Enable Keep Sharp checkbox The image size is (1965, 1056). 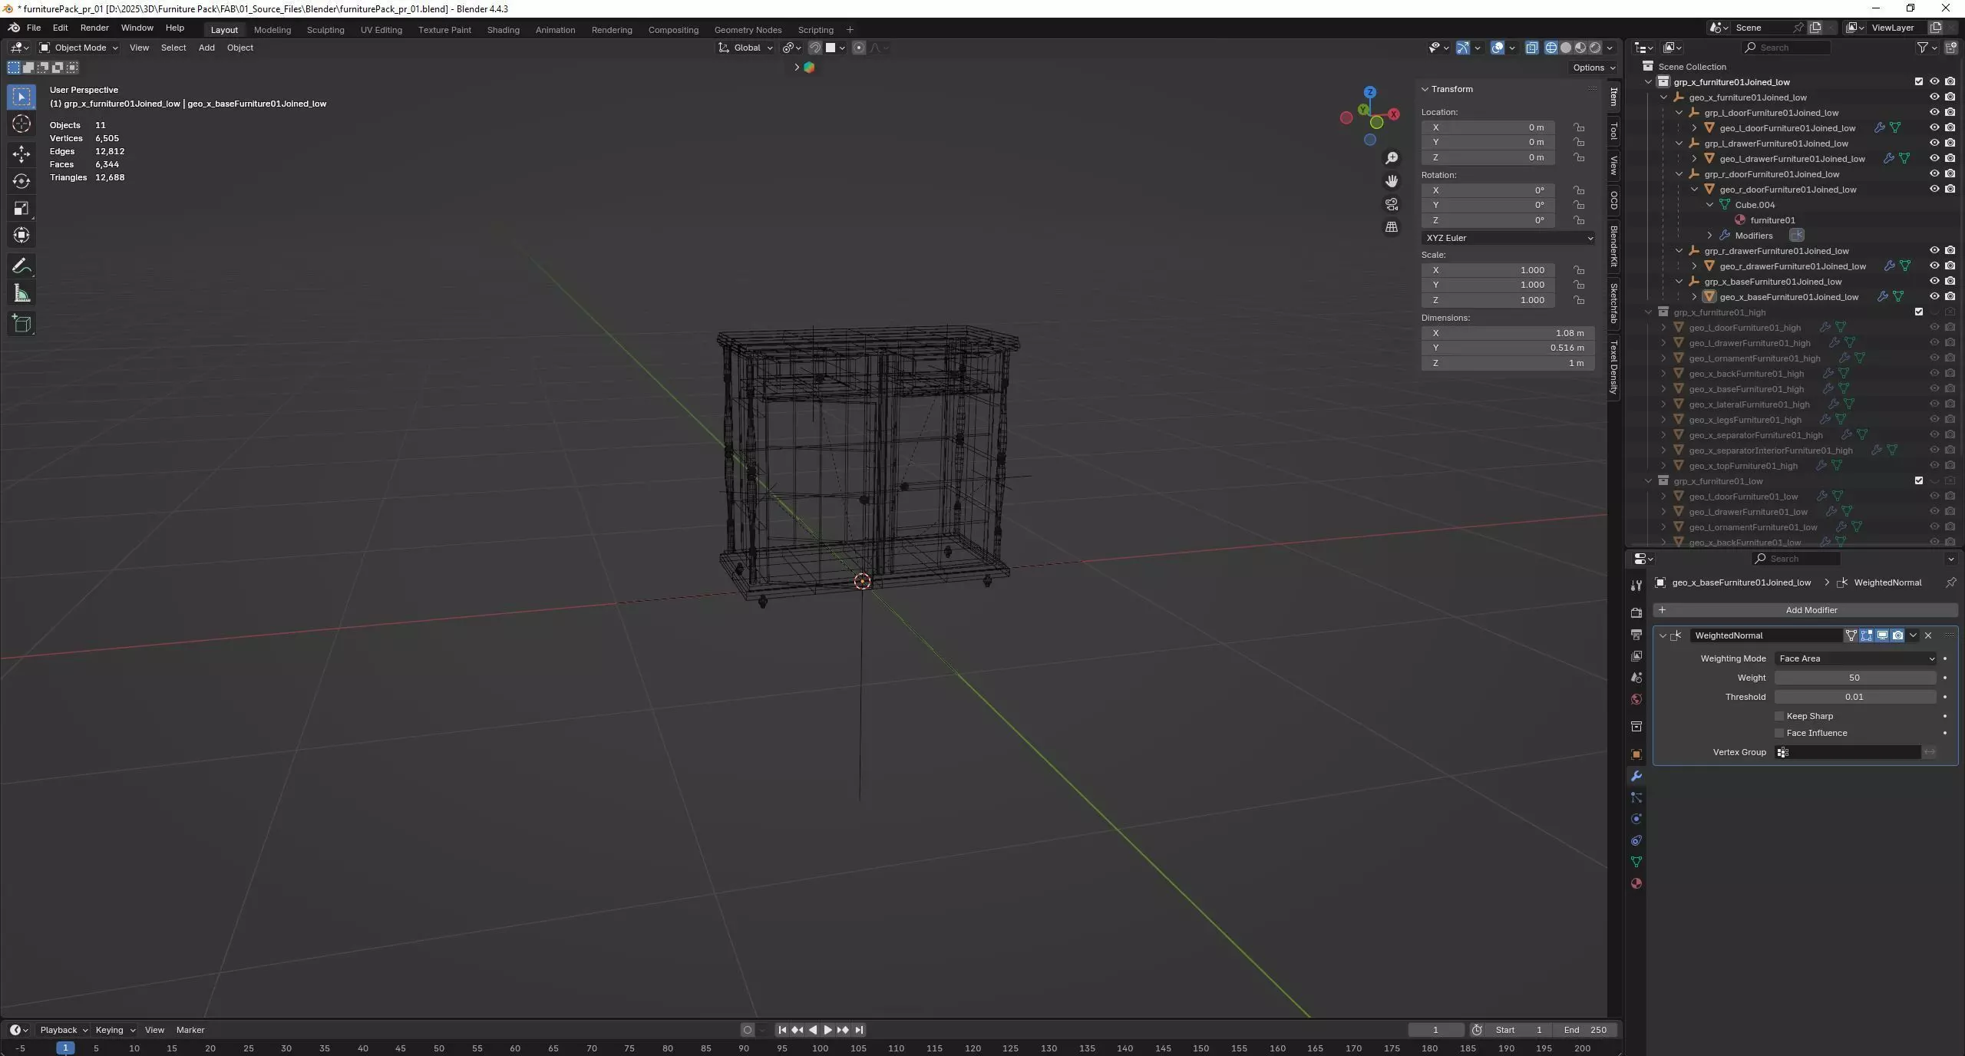click(1779, 716)
